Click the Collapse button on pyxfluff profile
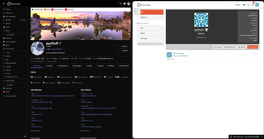The image size is (264, 139). (x=124, y=50)
